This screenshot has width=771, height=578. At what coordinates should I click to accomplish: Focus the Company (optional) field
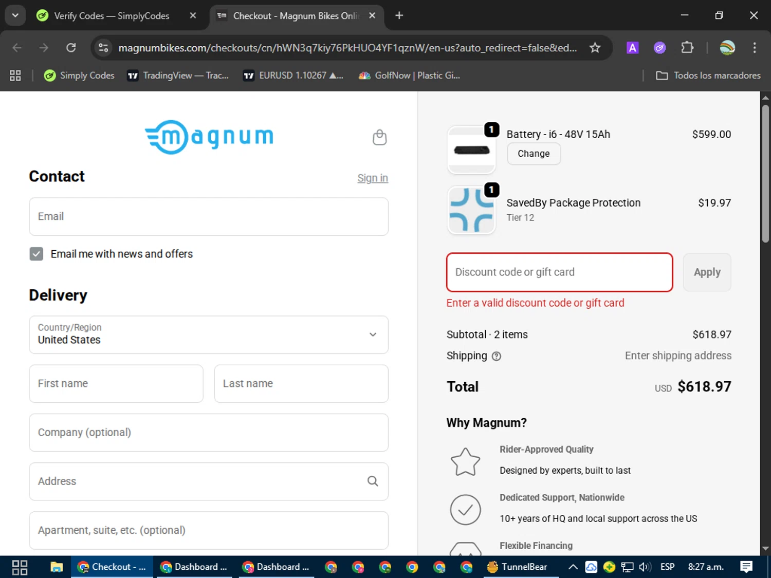coord(209,433)
